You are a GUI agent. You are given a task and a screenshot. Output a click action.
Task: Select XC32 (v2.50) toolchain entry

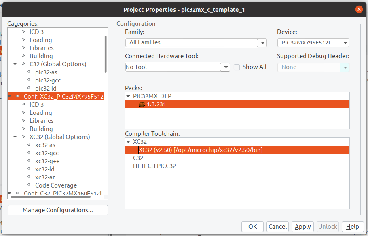pyautogui.click(x=201, y=150)
